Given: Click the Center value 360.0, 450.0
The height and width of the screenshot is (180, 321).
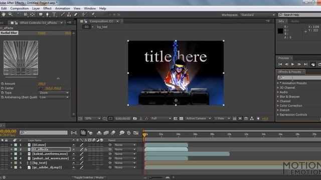Looking at the screenshot, I should click(x=53, y=88).
